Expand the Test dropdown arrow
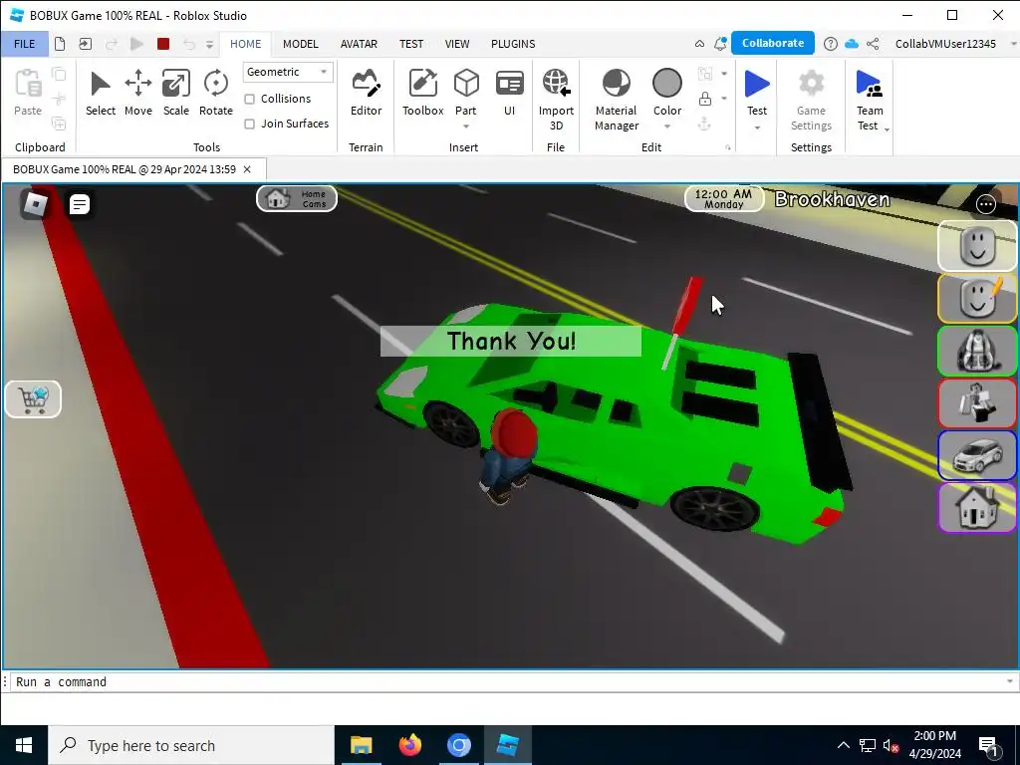Viewport: 1020px width, 765px height. click(757, 127)
